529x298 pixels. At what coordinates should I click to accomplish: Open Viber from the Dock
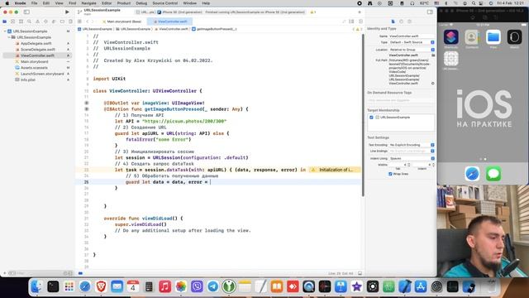pos(197,286)
